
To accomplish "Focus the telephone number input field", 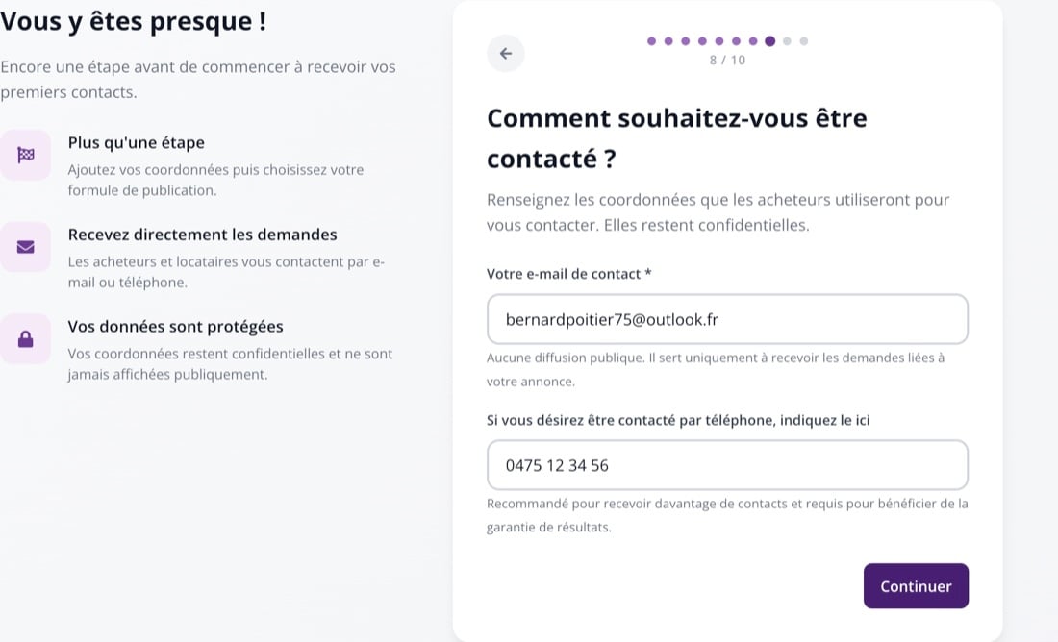I will tap(727, 465).
